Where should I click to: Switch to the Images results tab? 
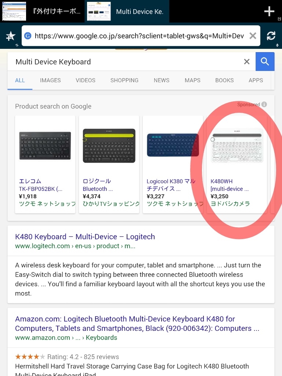point(50,80)
